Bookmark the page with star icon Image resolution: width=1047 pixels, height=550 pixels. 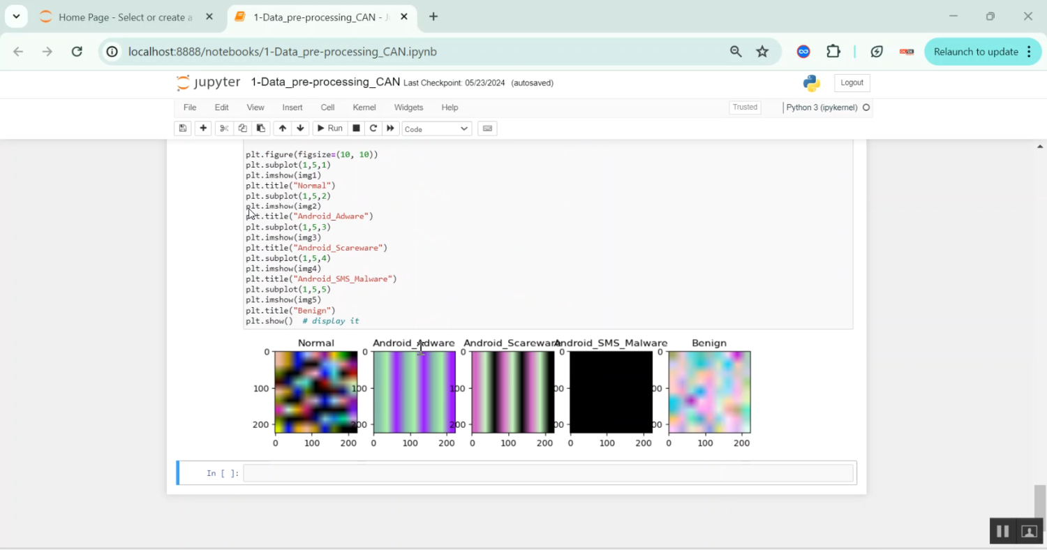click(762, 51)
